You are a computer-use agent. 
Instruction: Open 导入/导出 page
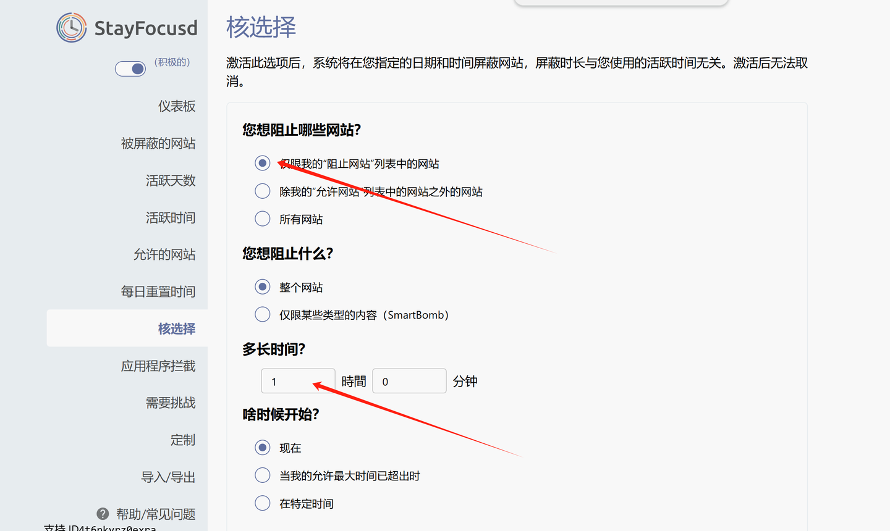(168, 477)
